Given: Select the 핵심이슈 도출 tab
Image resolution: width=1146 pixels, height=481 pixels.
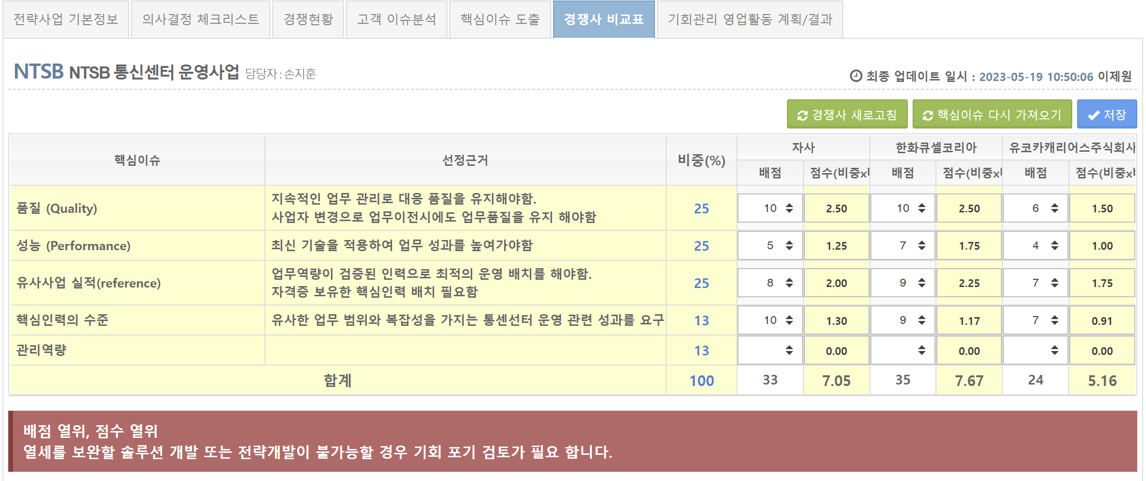Looking at the screenshot, I should [500, 19].
